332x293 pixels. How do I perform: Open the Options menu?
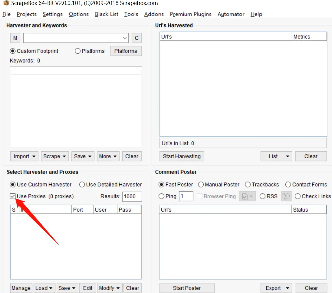point(79,14)
